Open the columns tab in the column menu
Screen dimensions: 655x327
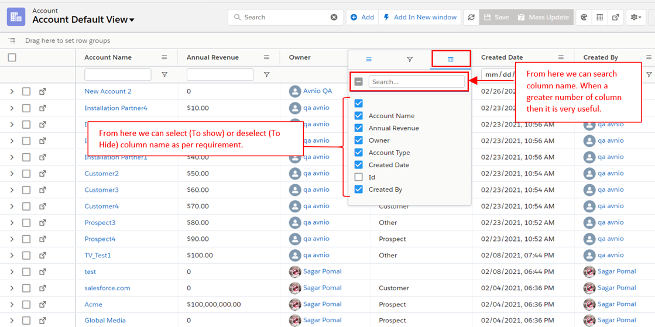pyautogui.click(x=450, y=59)
